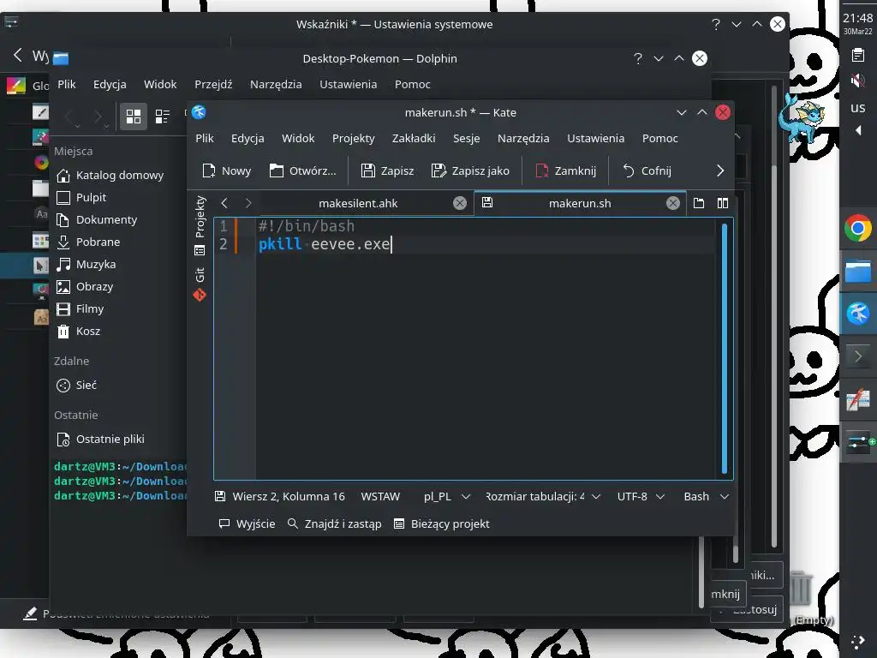Click the Nowy (new document) toolbar button in Kate
This screenshot has height=658, width=877.
pos(226,170)
